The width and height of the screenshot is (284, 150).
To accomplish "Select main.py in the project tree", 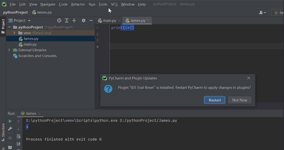I will click(30, 44).
